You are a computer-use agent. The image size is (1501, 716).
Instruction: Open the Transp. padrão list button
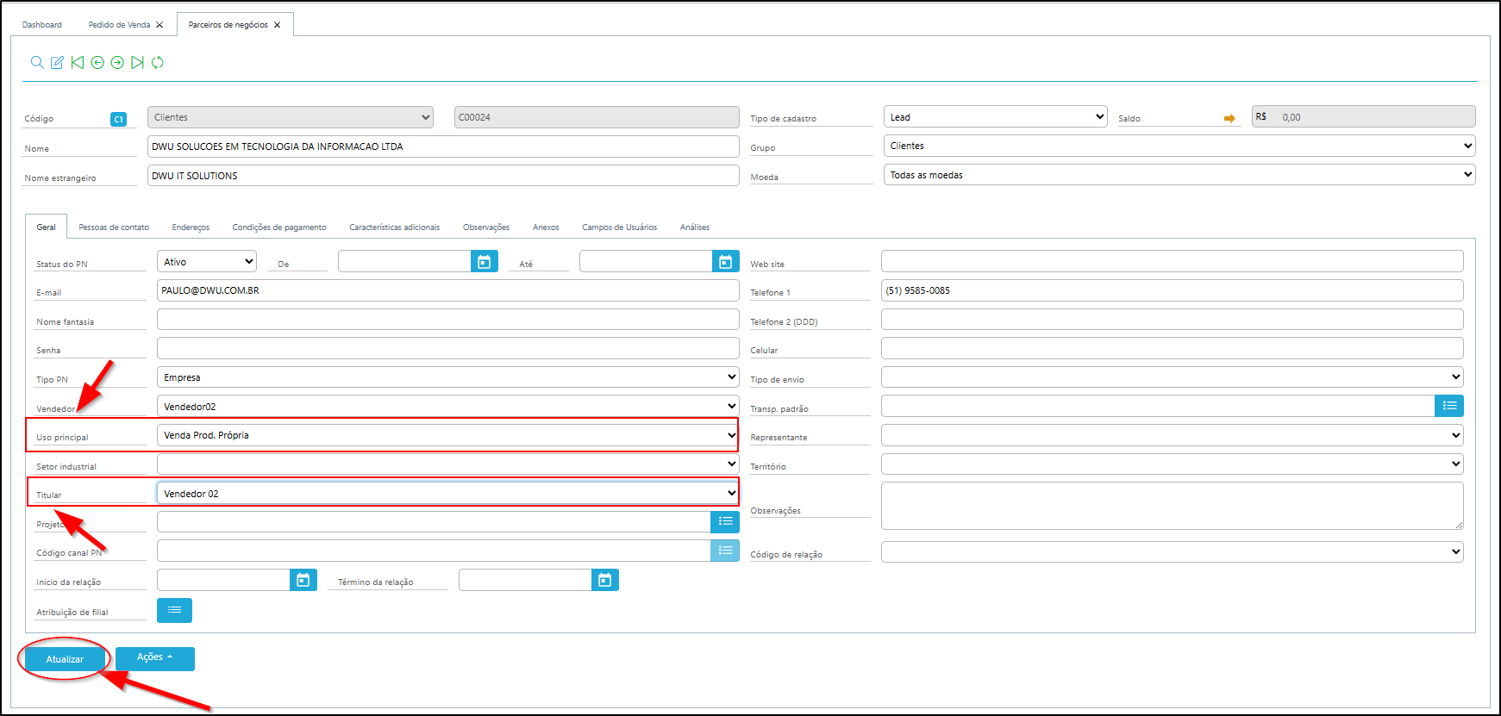coord(1449,406)
